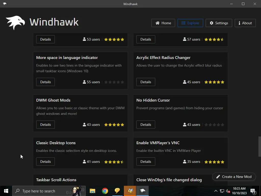Click the mod list scrollbar thumb
This screenshot has height=196, width=261.
point(259,147)
